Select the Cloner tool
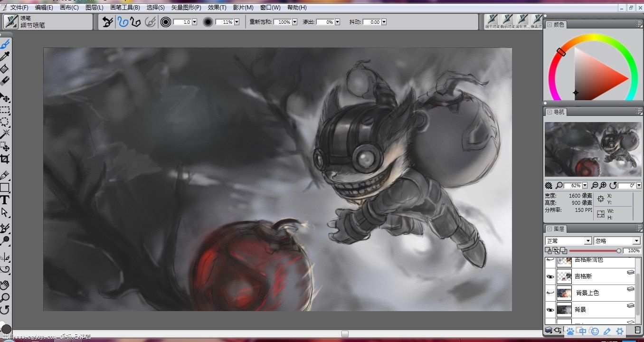This screenshot has width=644, height=342. click(x=5, y=228)
